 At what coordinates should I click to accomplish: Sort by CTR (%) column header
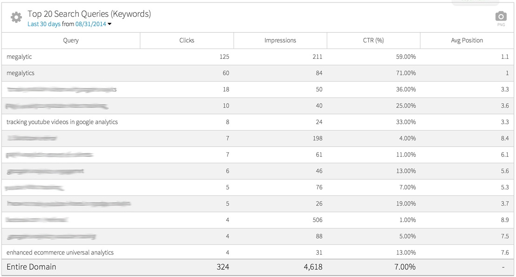373,41
